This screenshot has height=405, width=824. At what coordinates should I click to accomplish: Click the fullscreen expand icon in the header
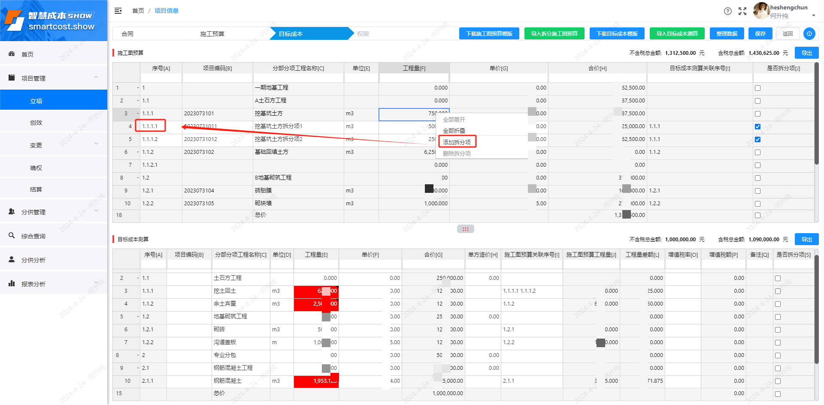tap(742, 12)
